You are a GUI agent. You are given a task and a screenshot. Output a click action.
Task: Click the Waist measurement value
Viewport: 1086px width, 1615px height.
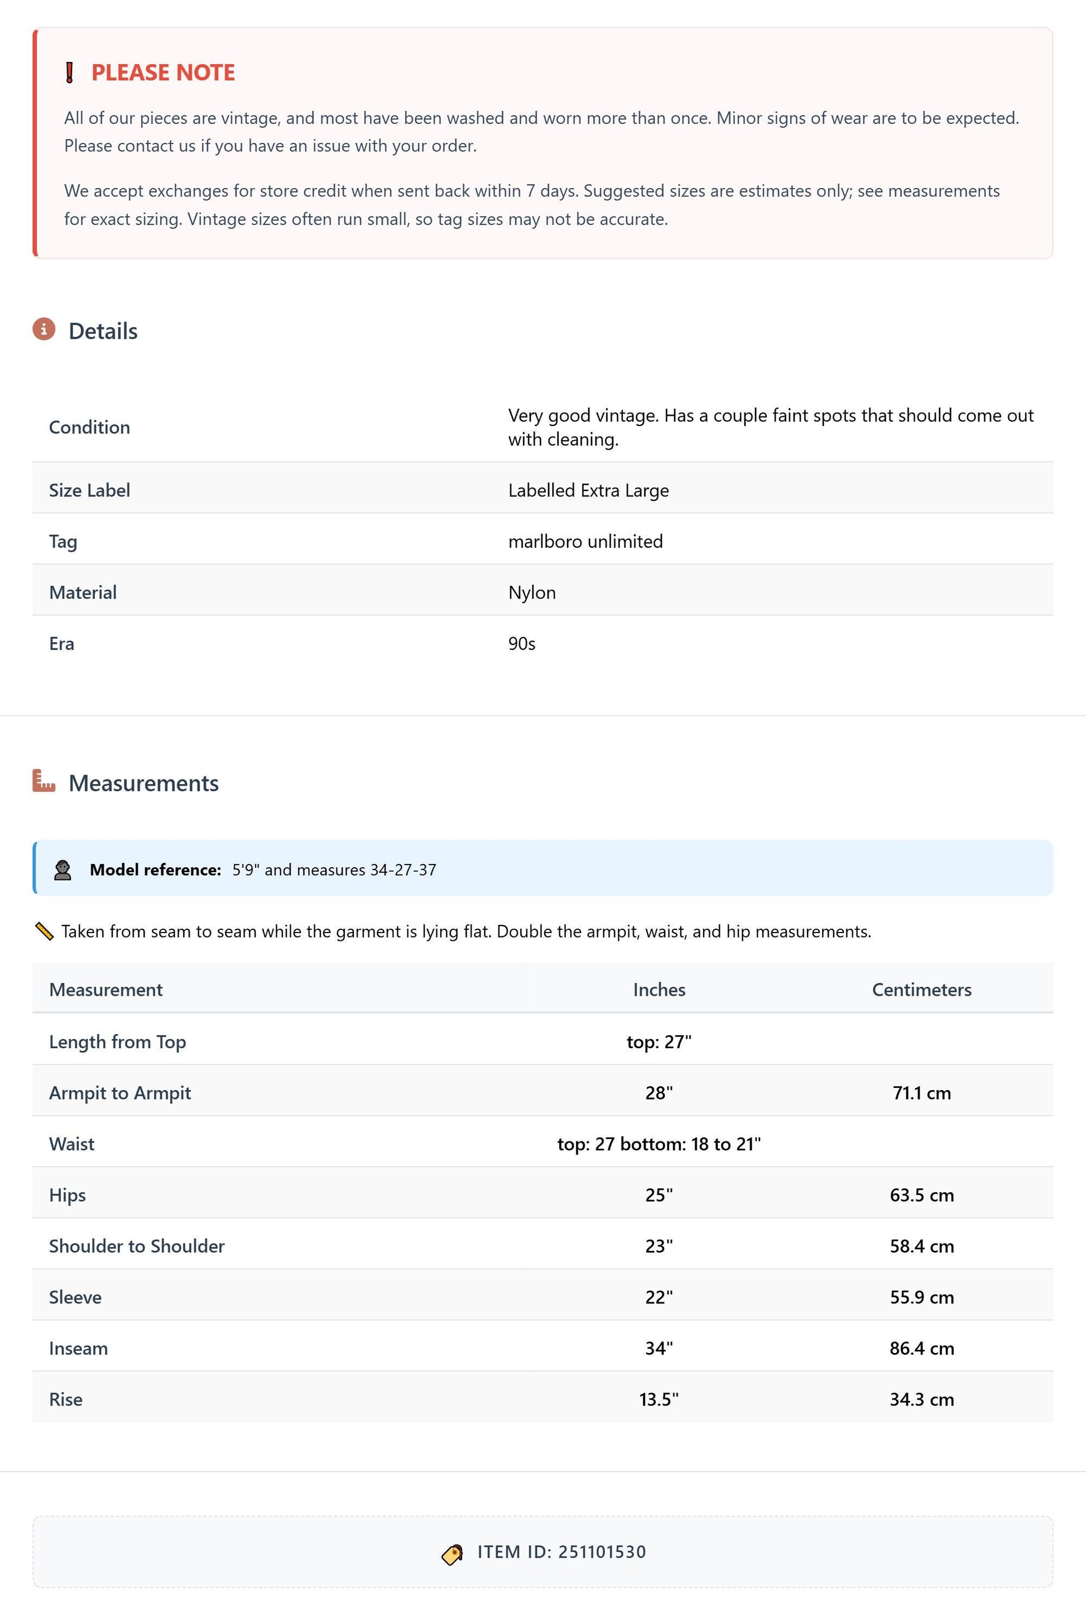click(x=660, y=1144)
